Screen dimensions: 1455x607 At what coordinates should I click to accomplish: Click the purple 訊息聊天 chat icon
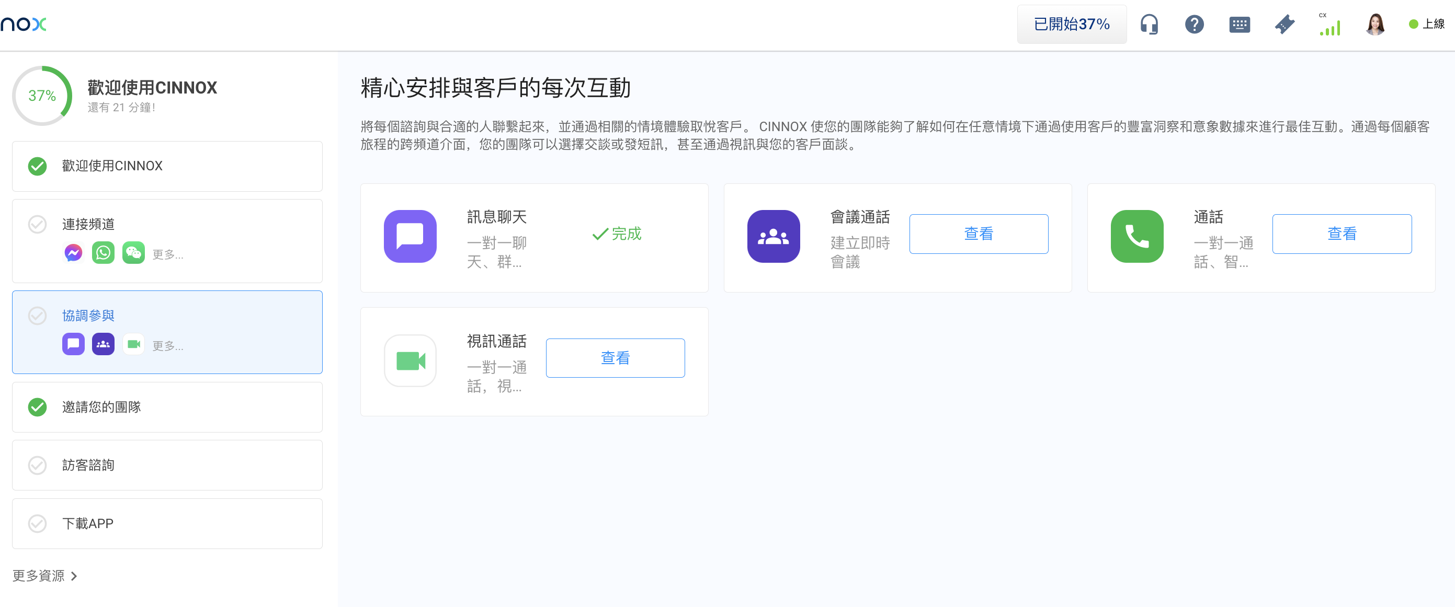click(x=410, y=236)
